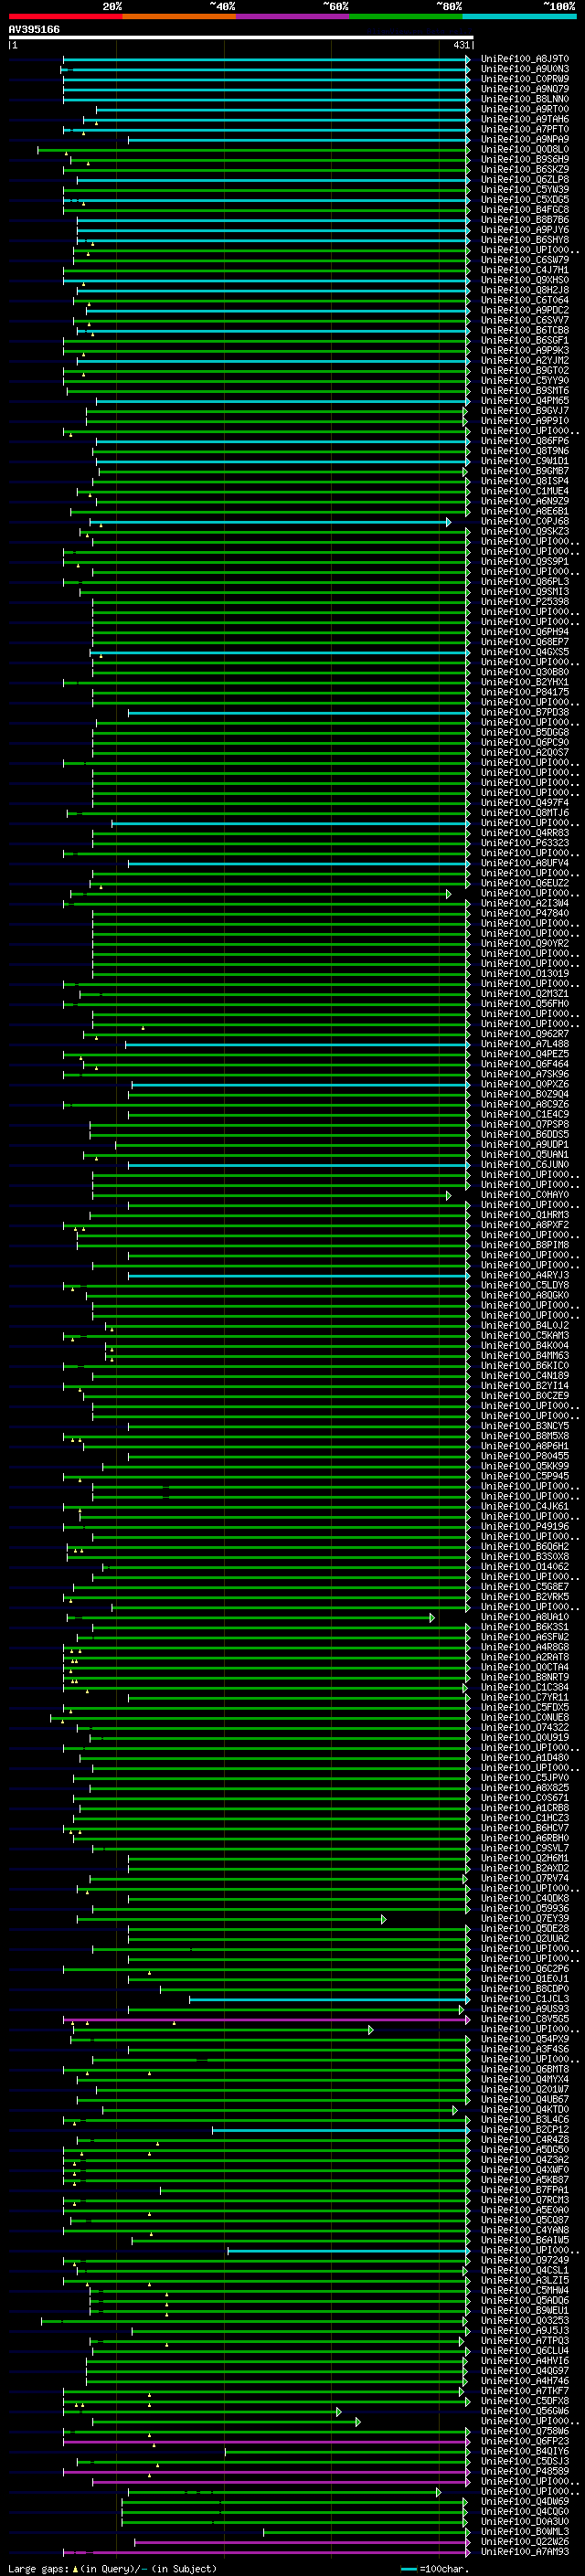Open the UniRef100_A8J9T0 hit label
Screen dimensions: 585x2576
click(524, 59)
